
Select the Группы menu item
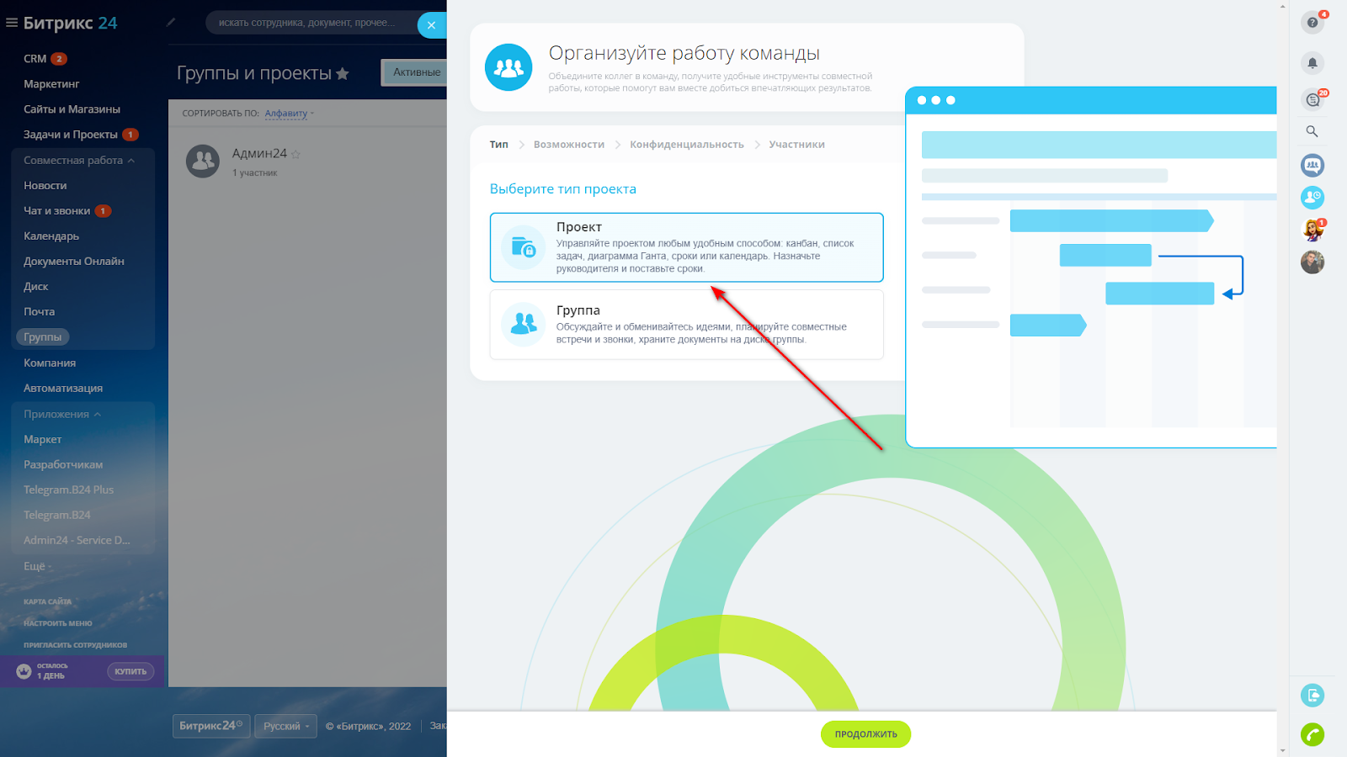tap(43, 337)
